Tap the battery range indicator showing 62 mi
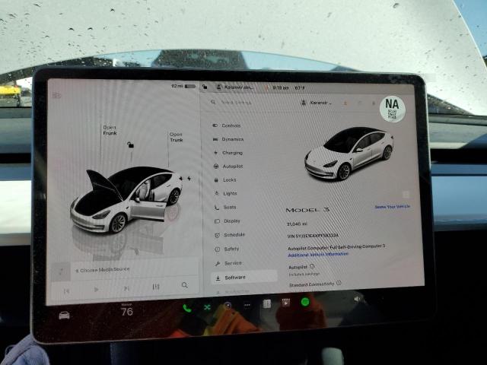The height and width of the screenshot is (365, 487). tap(183, 86)
